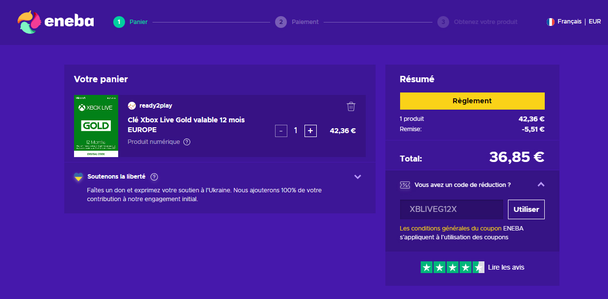Open the EUR currency selector
This screenshot has width=608, height=299.
(594, 21)
